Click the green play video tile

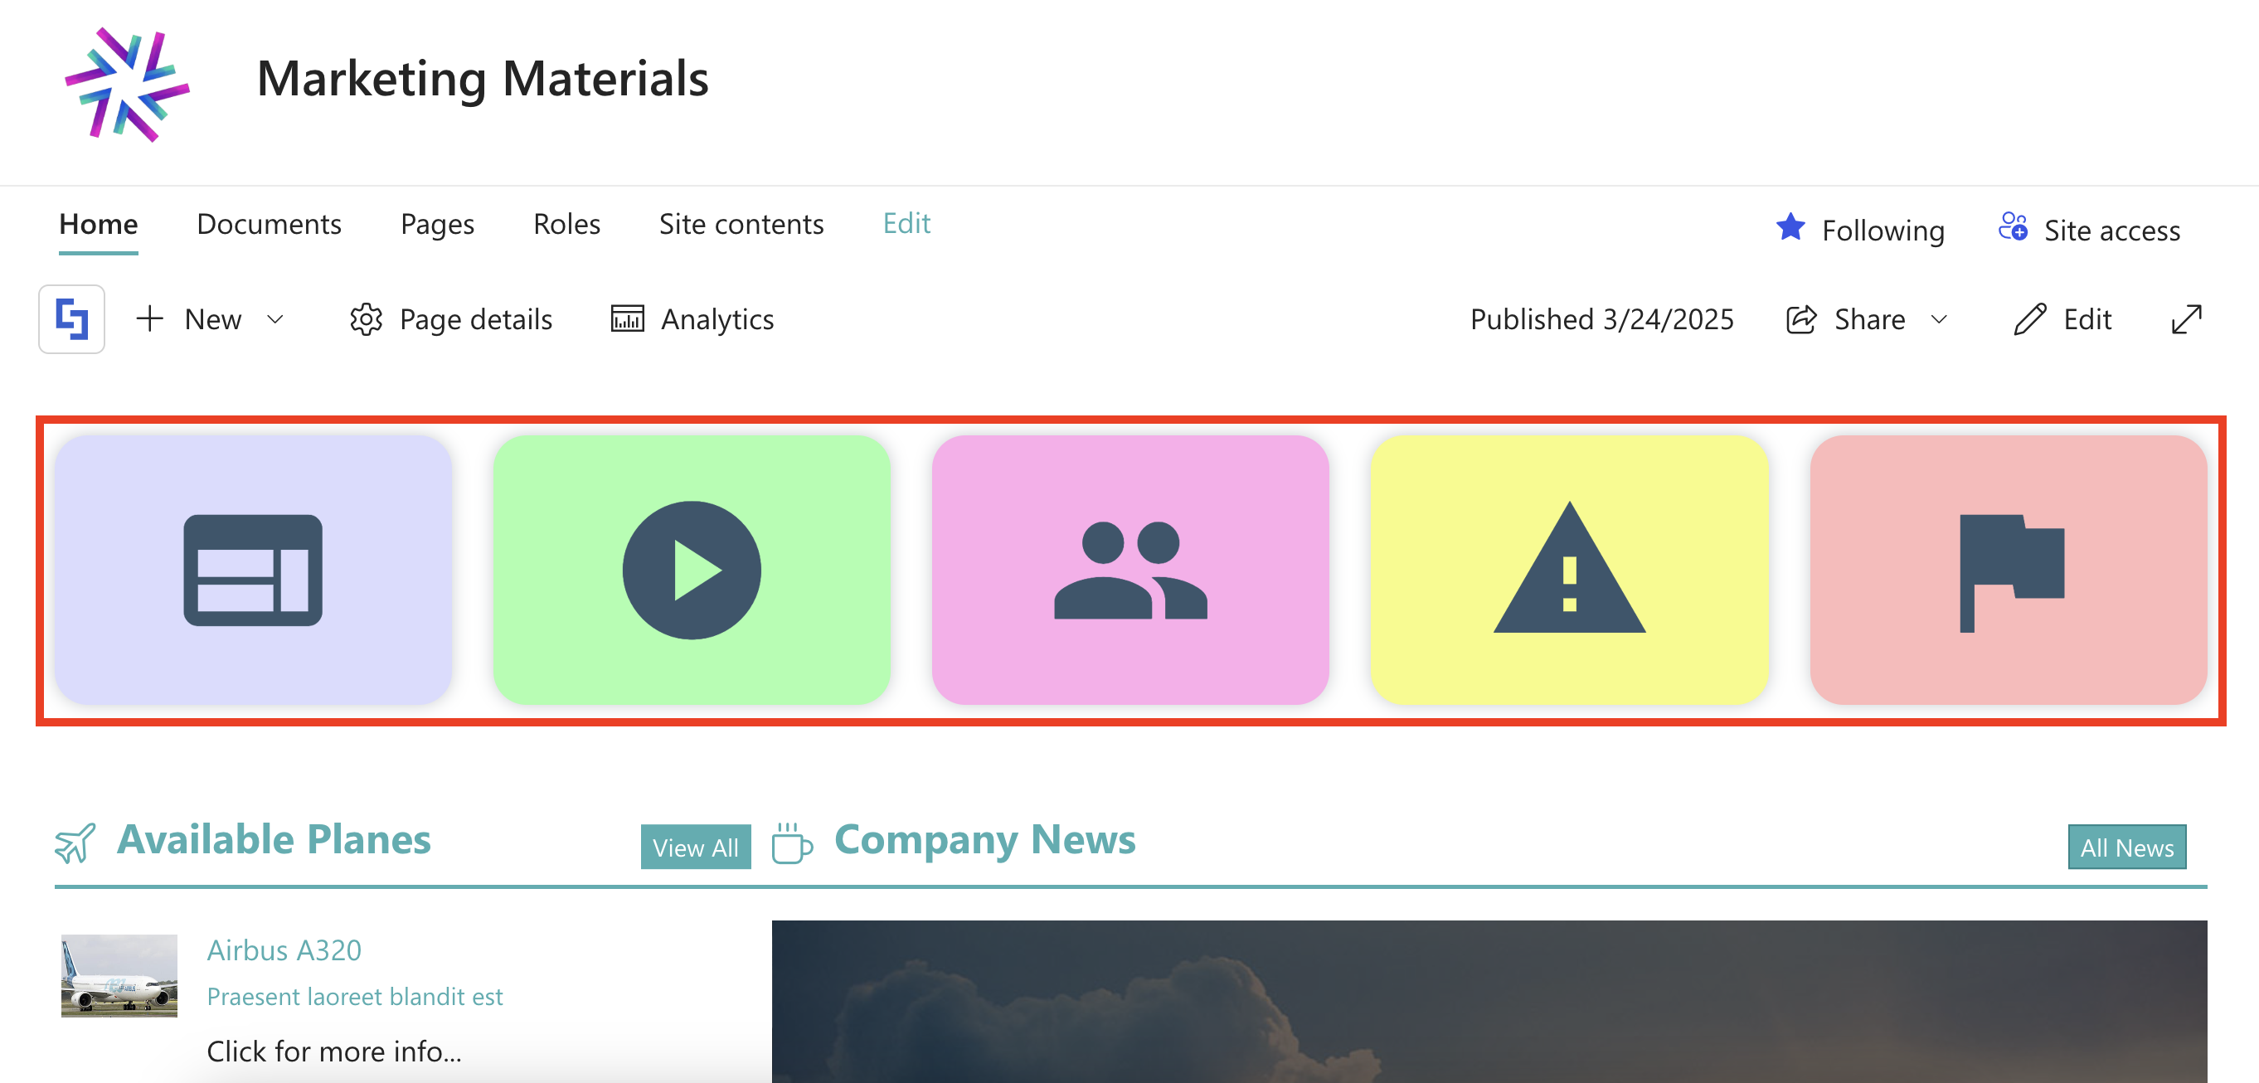(691, 570)
